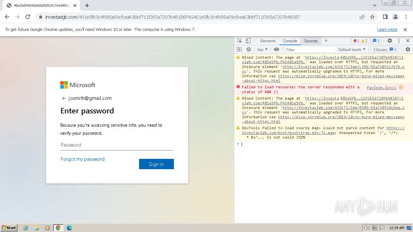Click the console Filter input field
The height and width of the screenshot is (232, 413).
tap(310, 49)
